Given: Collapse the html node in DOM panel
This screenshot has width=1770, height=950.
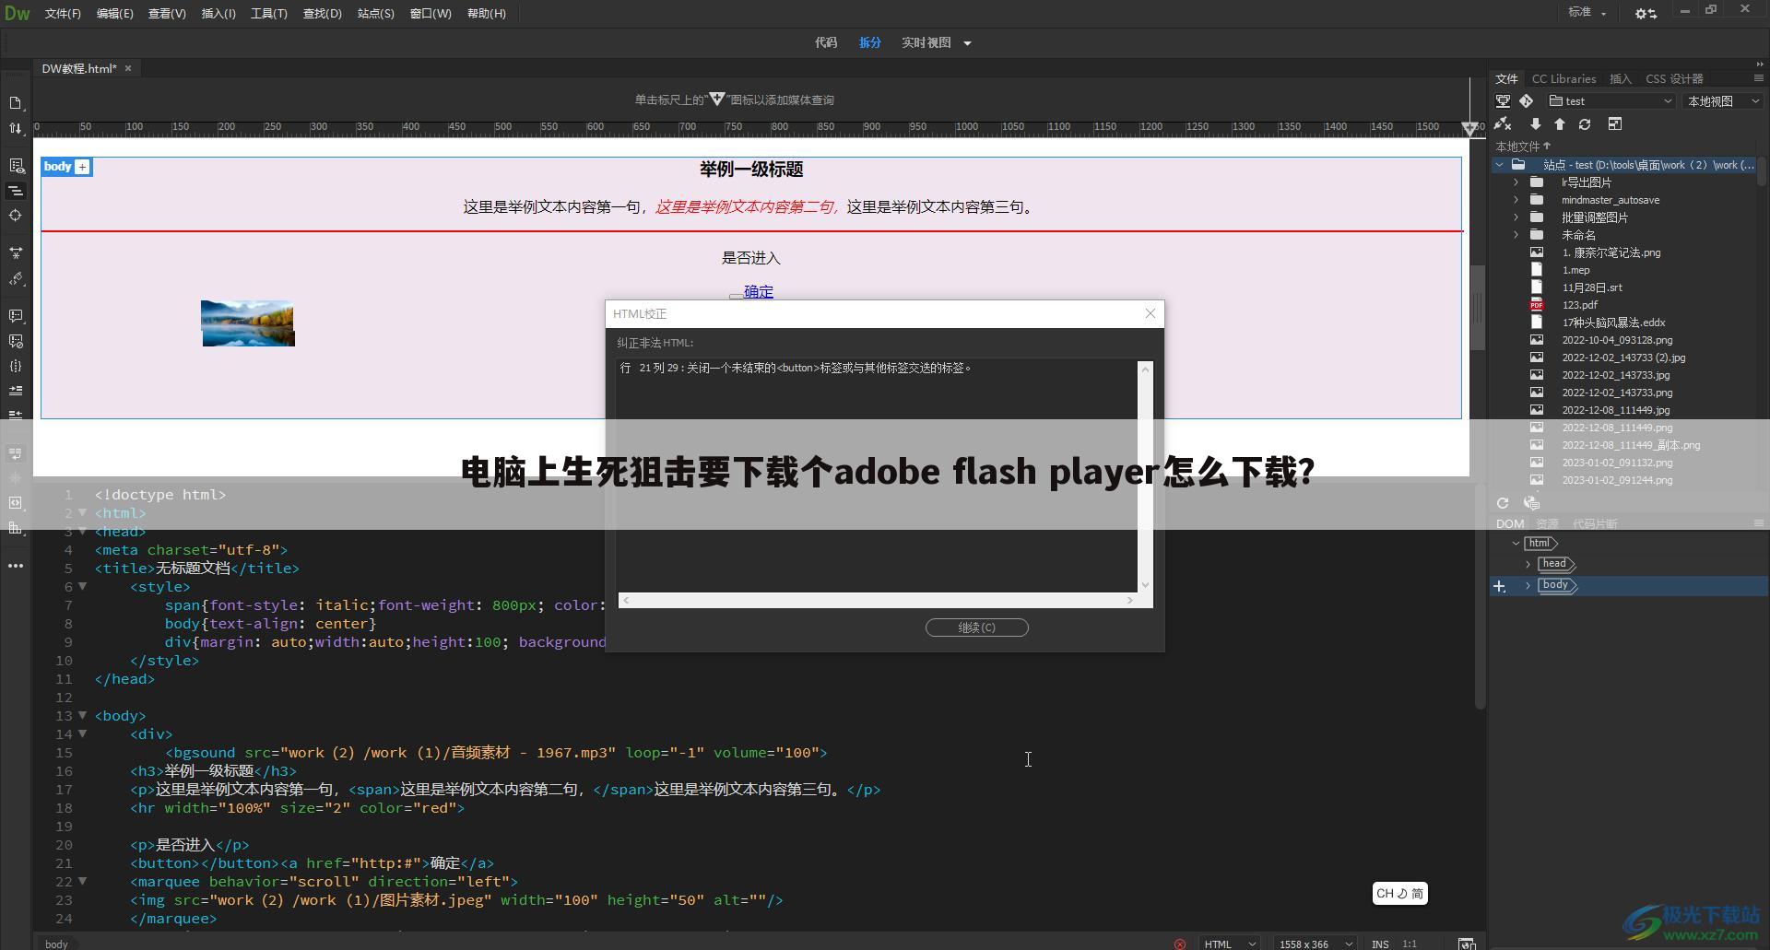Looking at the screenshot, I should pos(1516,544).
